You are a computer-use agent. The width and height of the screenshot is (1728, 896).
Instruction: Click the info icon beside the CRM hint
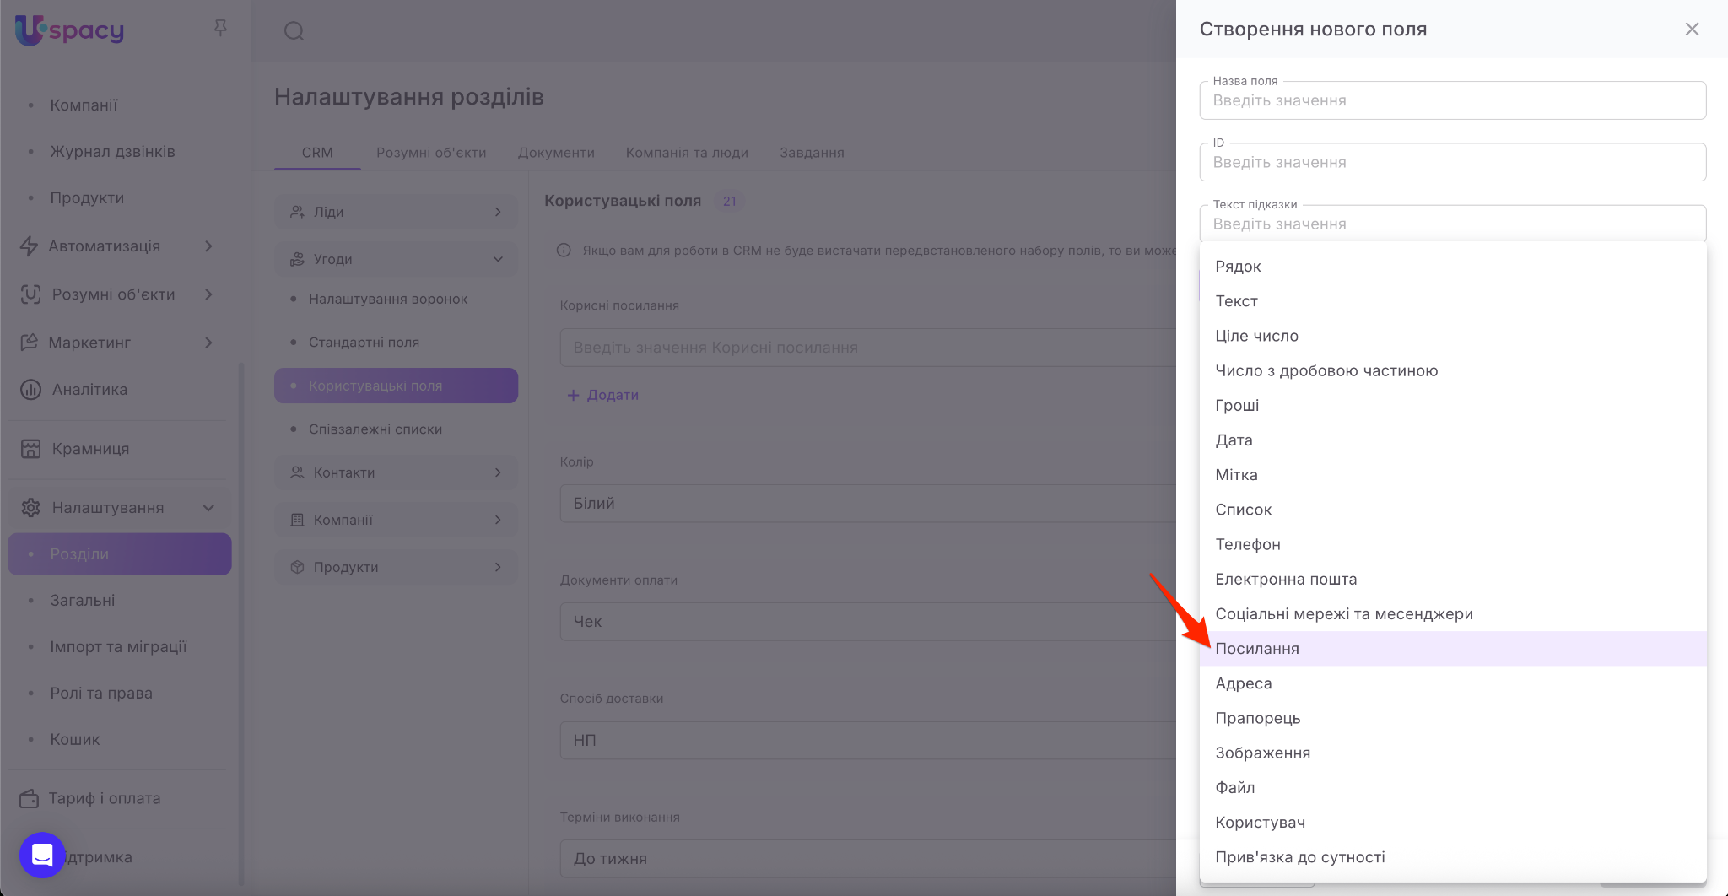pyautogui.click(x=564, y=251)
